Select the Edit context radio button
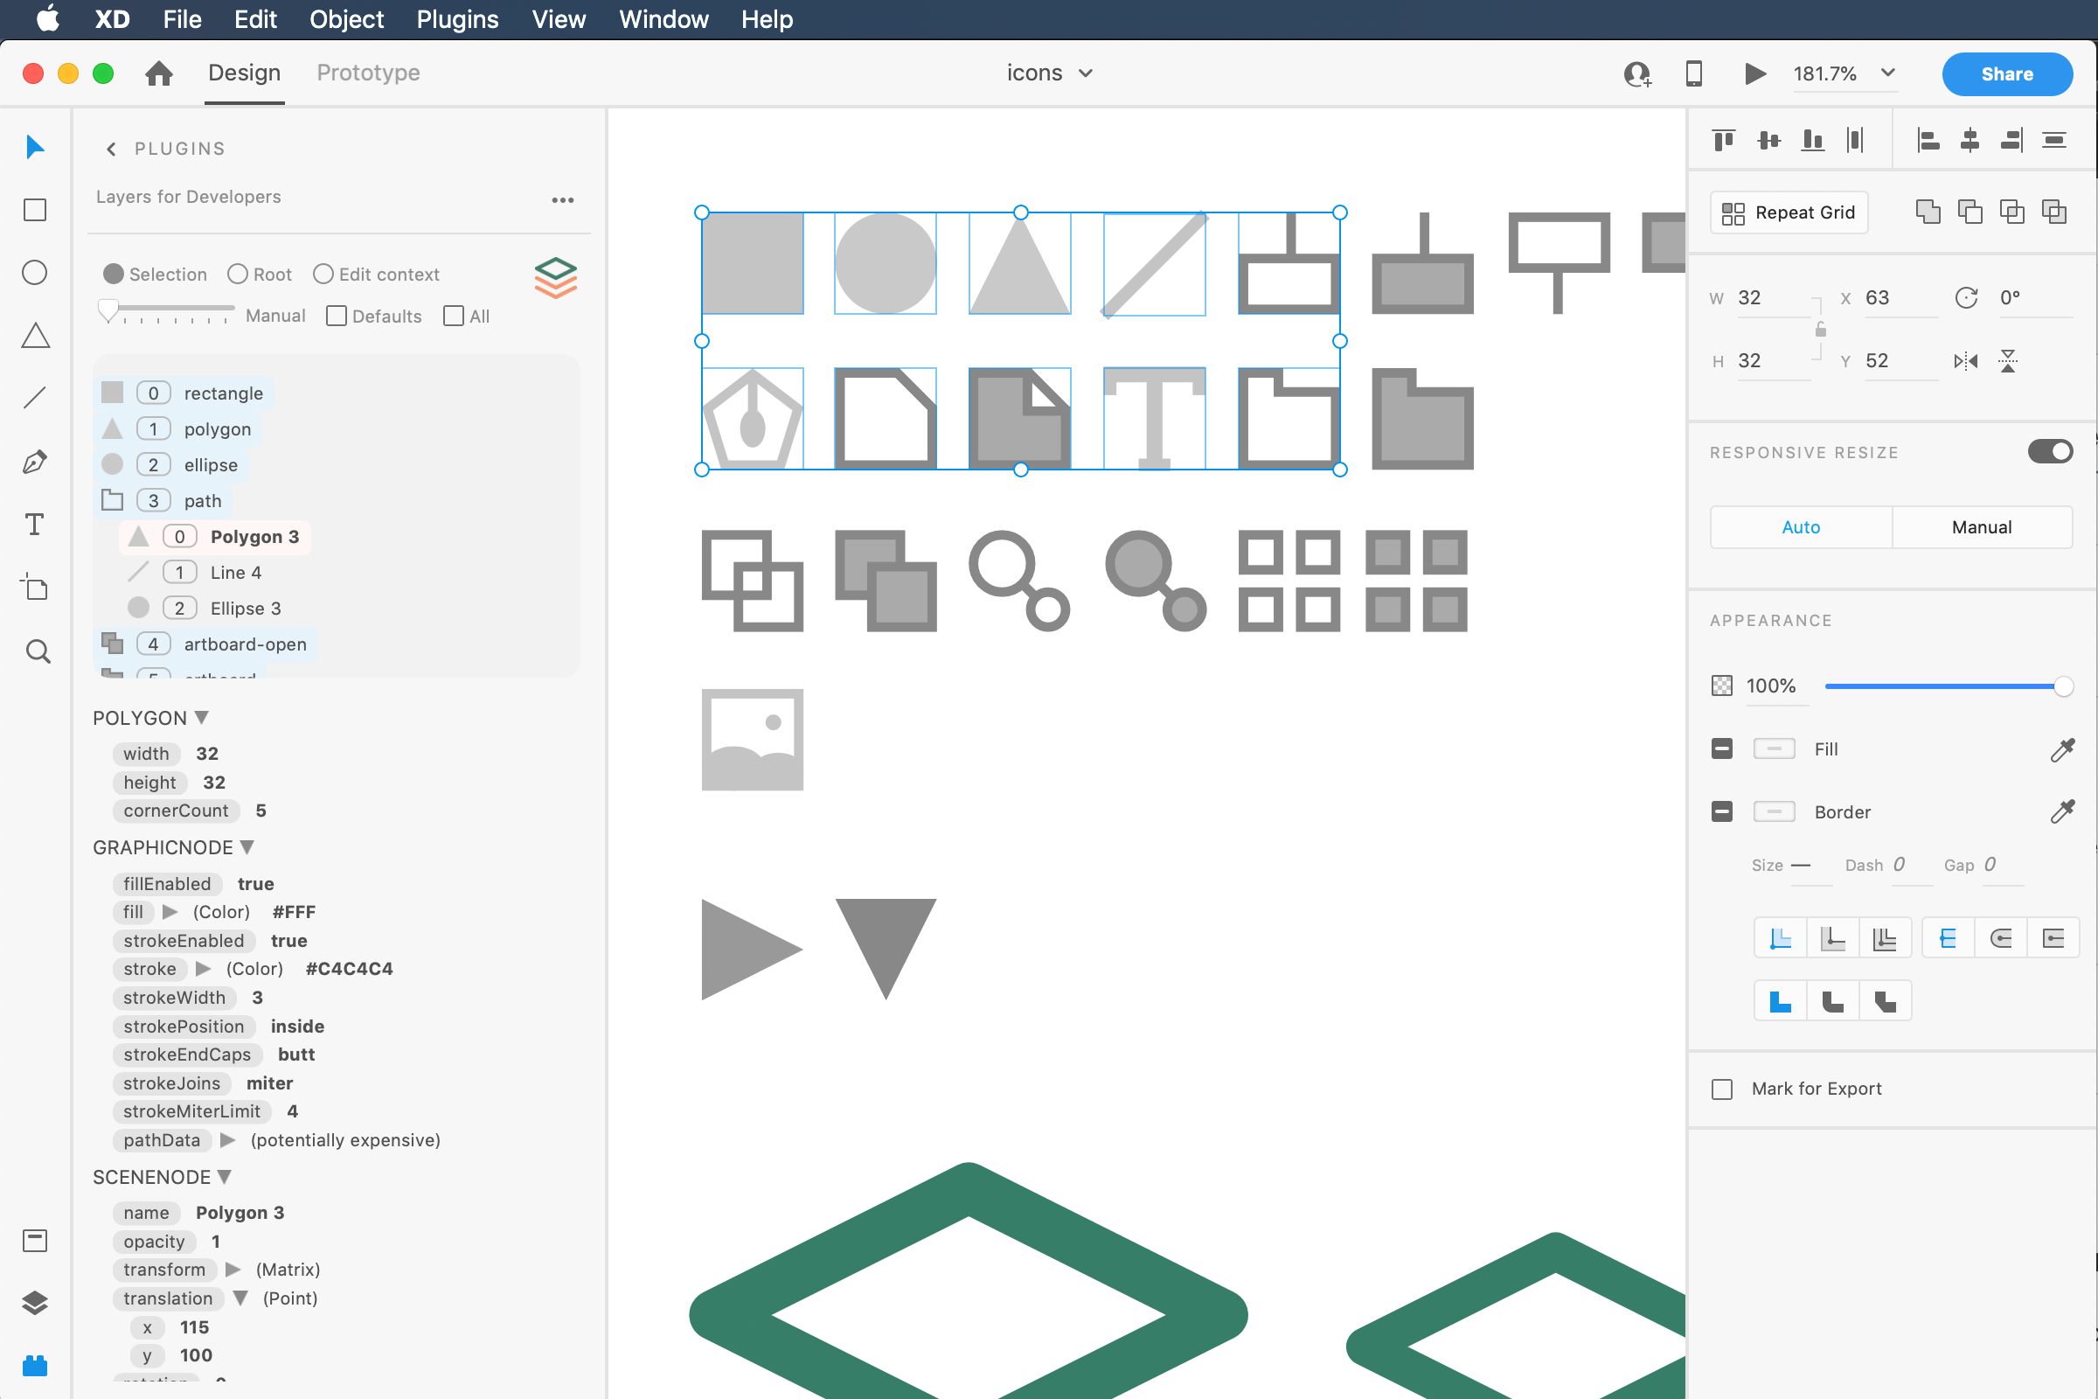This screenshot has height=1399, width=2098. (323, 274)
